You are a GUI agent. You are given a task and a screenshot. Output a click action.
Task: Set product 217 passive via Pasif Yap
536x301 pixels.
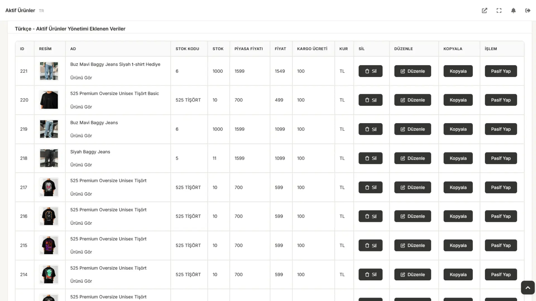click(501, 188)
